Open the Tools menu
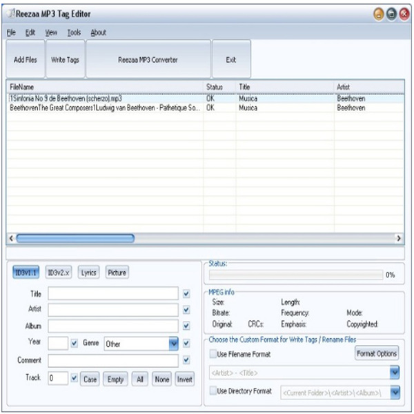The height and width of the screenshot is (414, 414). coord(74,32)
